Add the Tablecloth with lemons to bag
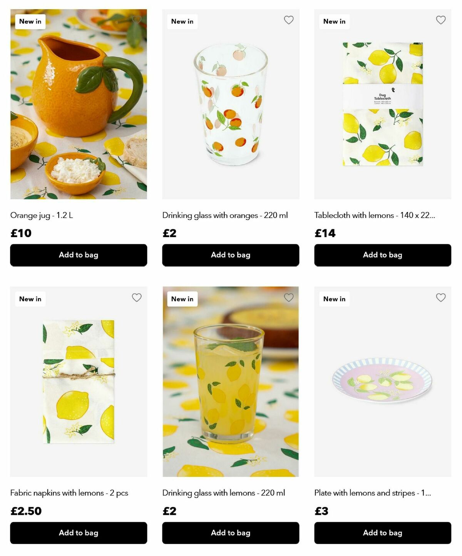The image size is (462, 556). pos(383,255)
